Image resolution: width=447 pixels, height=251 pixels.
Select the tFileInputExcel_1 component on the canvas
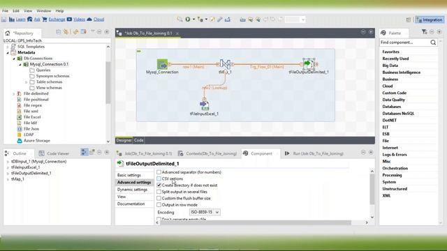[204, 105]
